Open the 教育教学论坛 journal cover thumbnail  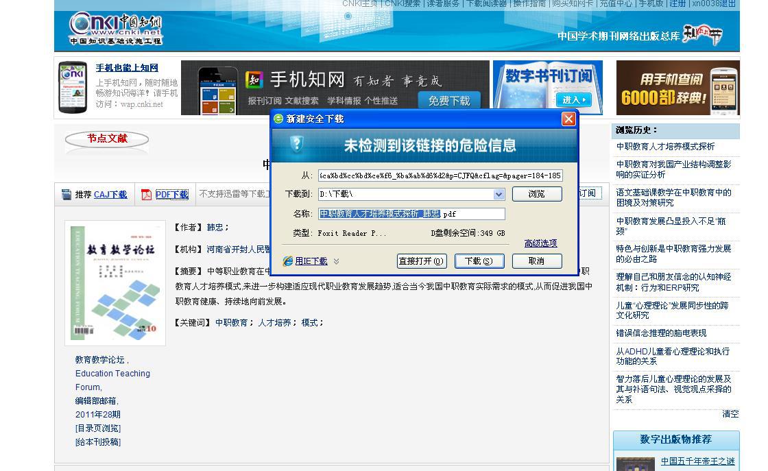coord(115,283)
